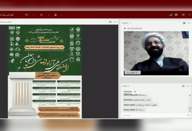Open Video pod options menu
Screen dimensions: 192x131
point(189,23)
